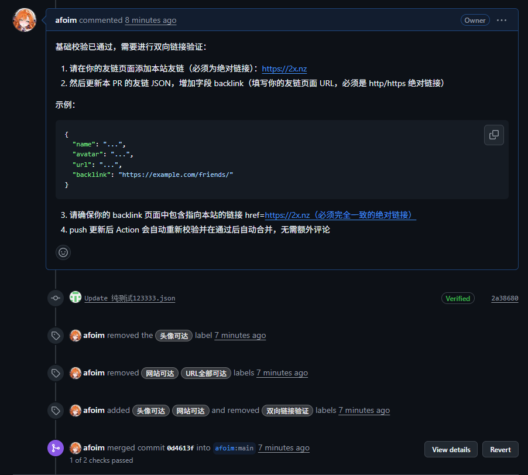528x475 pixels.
Task: Click the green Verified badge
Action: click(457, 298)
